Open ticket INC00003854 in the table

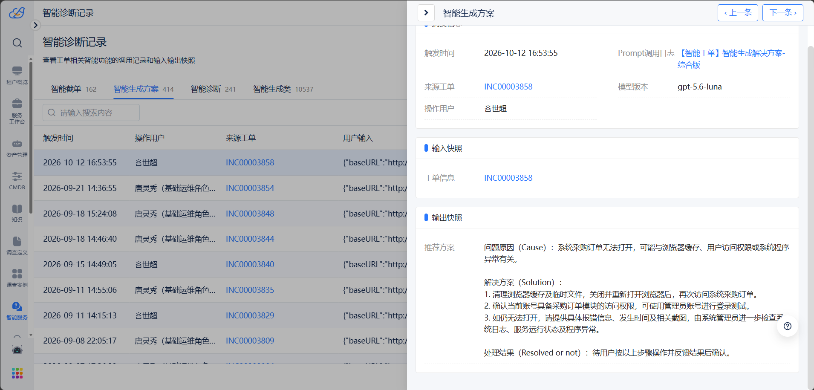pos(250,188)
